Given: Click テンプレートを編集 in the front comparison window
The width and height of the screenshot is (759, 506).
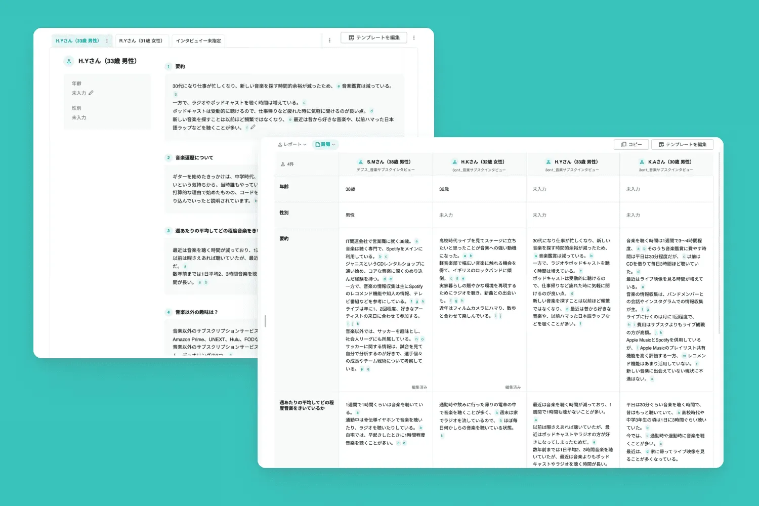Looking at the screenshot, I should 682,145.
